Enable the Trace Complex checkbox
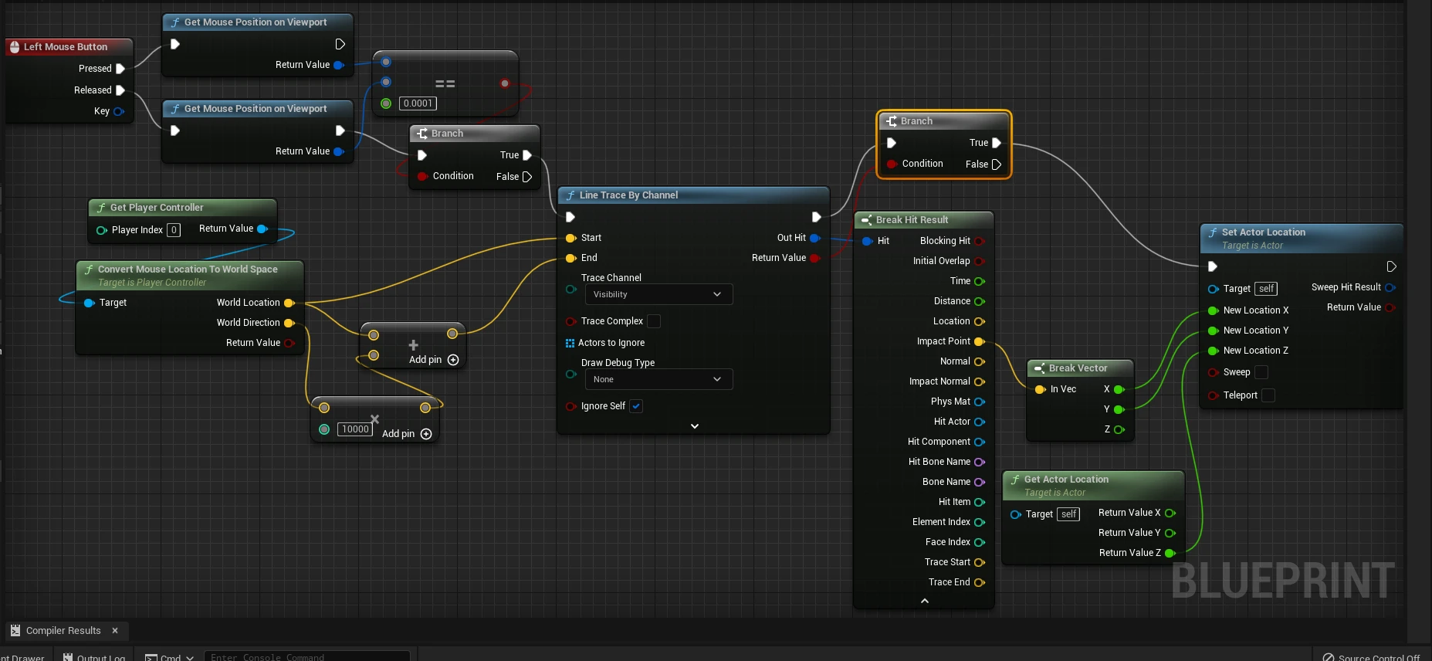The height and width of the screenshot is (661, 1432). tap(654, 321)
